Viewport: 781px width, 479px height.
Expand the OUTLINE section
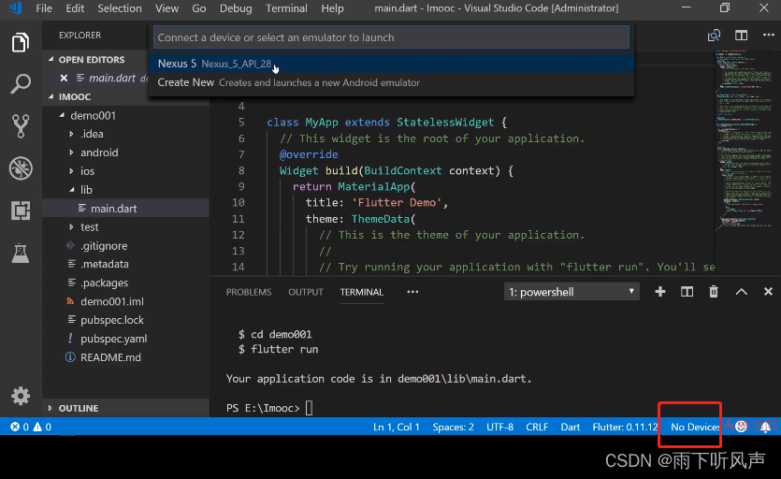coord(50,408)
